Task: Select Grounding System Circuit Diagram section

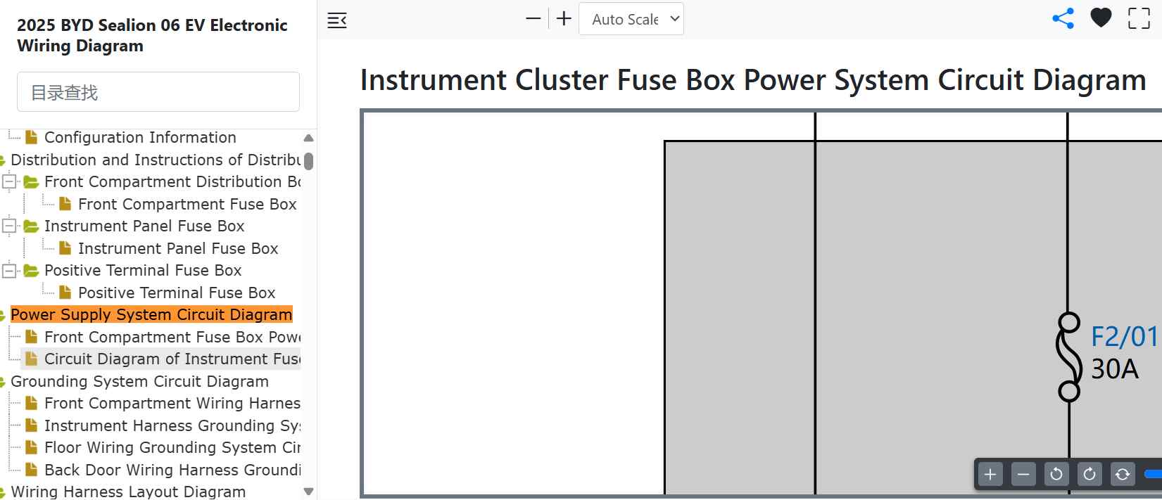Action: (139, 381)
